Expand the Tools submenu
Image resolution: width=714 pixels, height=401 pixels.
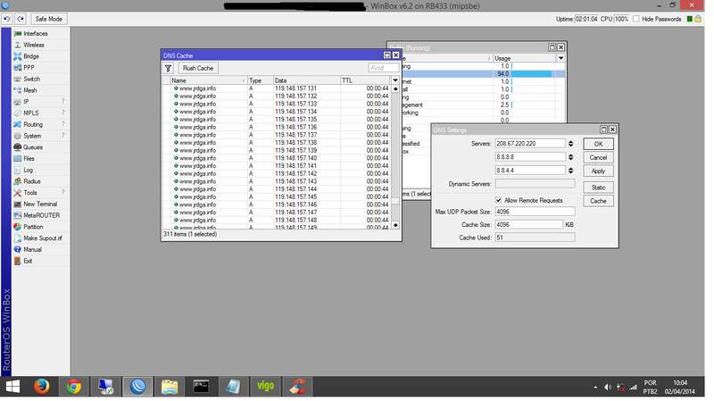point(63,192)
